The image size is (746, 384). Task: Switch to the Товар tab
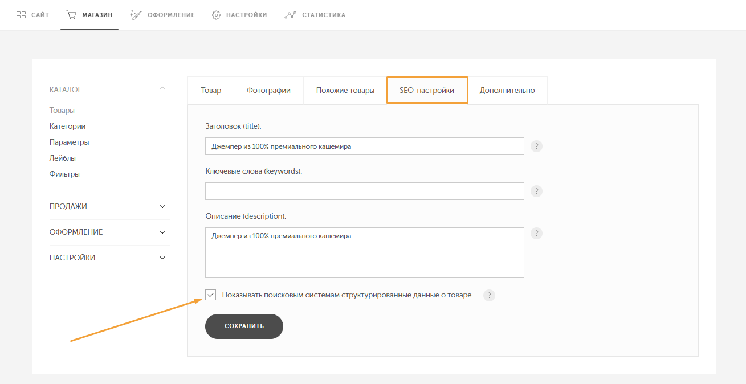tap(211, 91)
